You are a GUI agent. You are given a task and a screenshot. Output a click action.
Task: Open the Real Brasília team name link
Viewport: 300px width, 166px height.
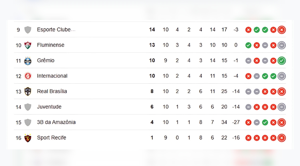coord(52,91)
